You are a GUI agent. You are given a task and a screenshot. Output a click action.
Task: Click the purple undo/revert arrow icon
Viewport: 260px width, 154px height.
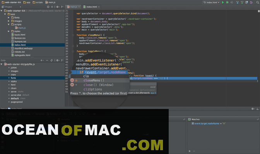coord(251,2)
